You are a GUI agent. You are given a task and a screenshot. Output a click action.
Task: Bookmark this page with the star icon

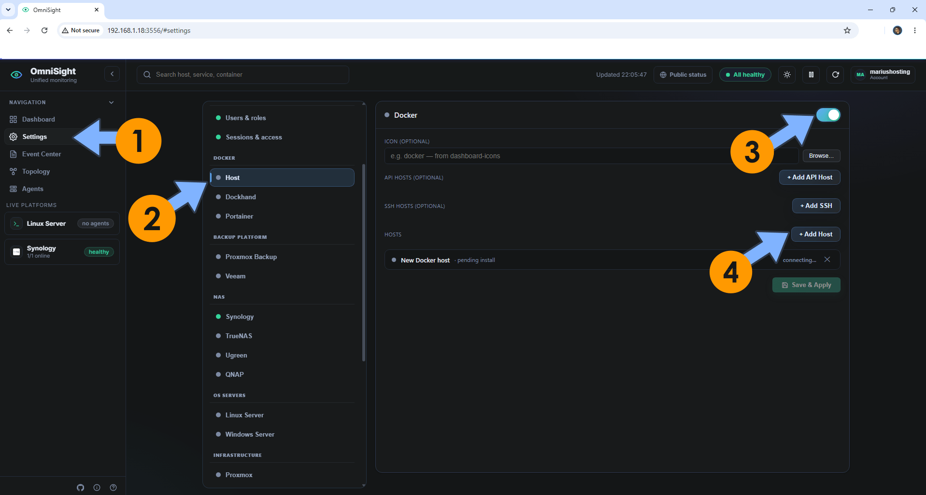847,30
